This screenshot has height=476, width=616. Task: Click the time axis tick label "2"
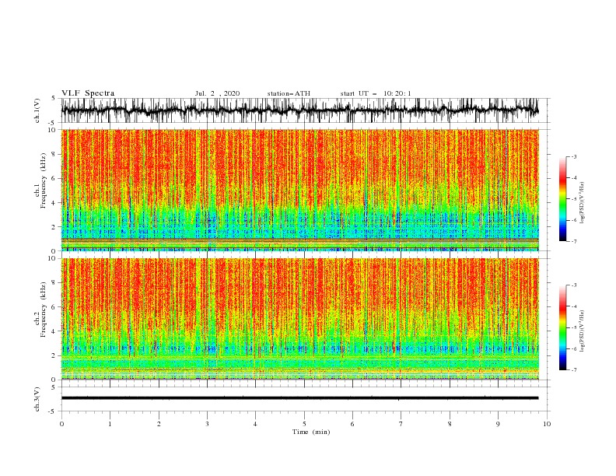point(159,424)
